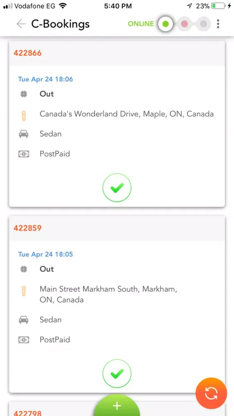This screenshot has height=416, width=234.
Task: Select the green Online status toggle
Action: pos(165,24)
